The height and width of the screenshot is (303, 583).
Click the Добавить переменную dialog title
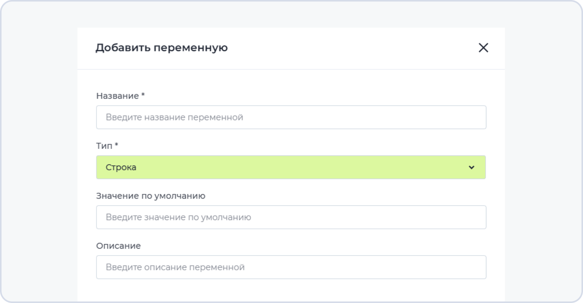[161, 48]
